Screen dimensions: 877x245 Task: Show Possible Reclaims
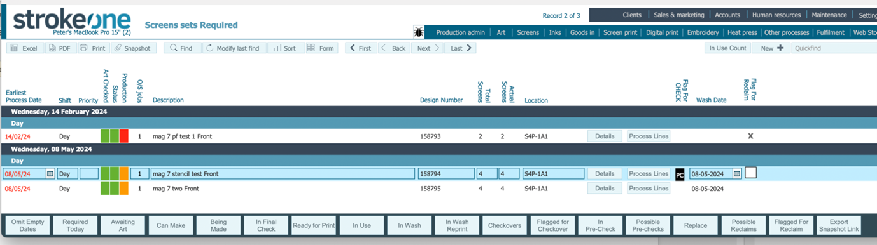pyautogui.click(x=743, y=225)
